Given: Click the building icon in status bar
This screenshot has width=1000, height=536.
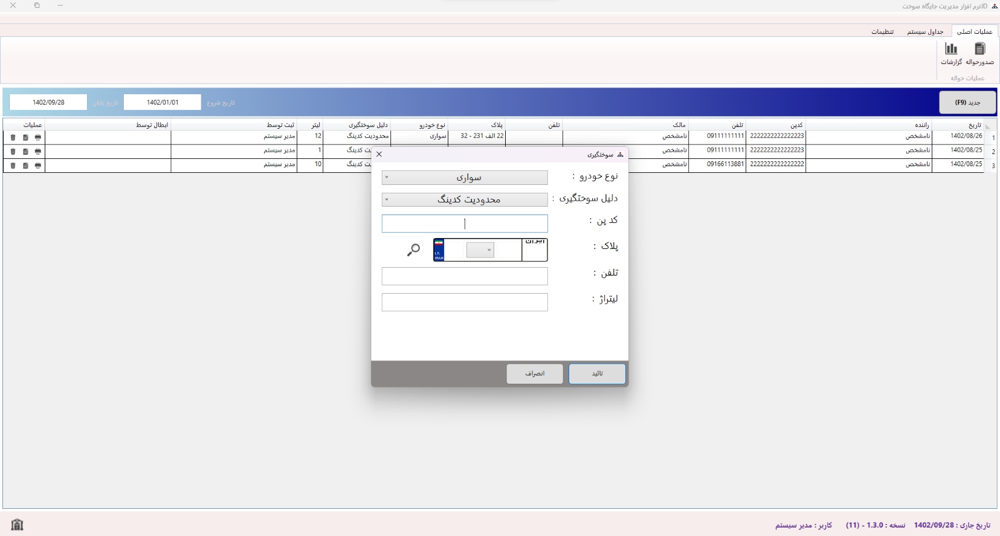Looking at the screenshot, I should point(18,525).
